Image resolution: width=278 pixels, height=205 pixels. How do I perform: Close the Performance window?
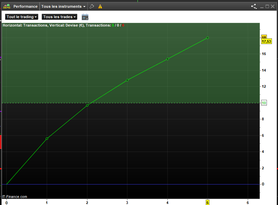coord(273,7)
